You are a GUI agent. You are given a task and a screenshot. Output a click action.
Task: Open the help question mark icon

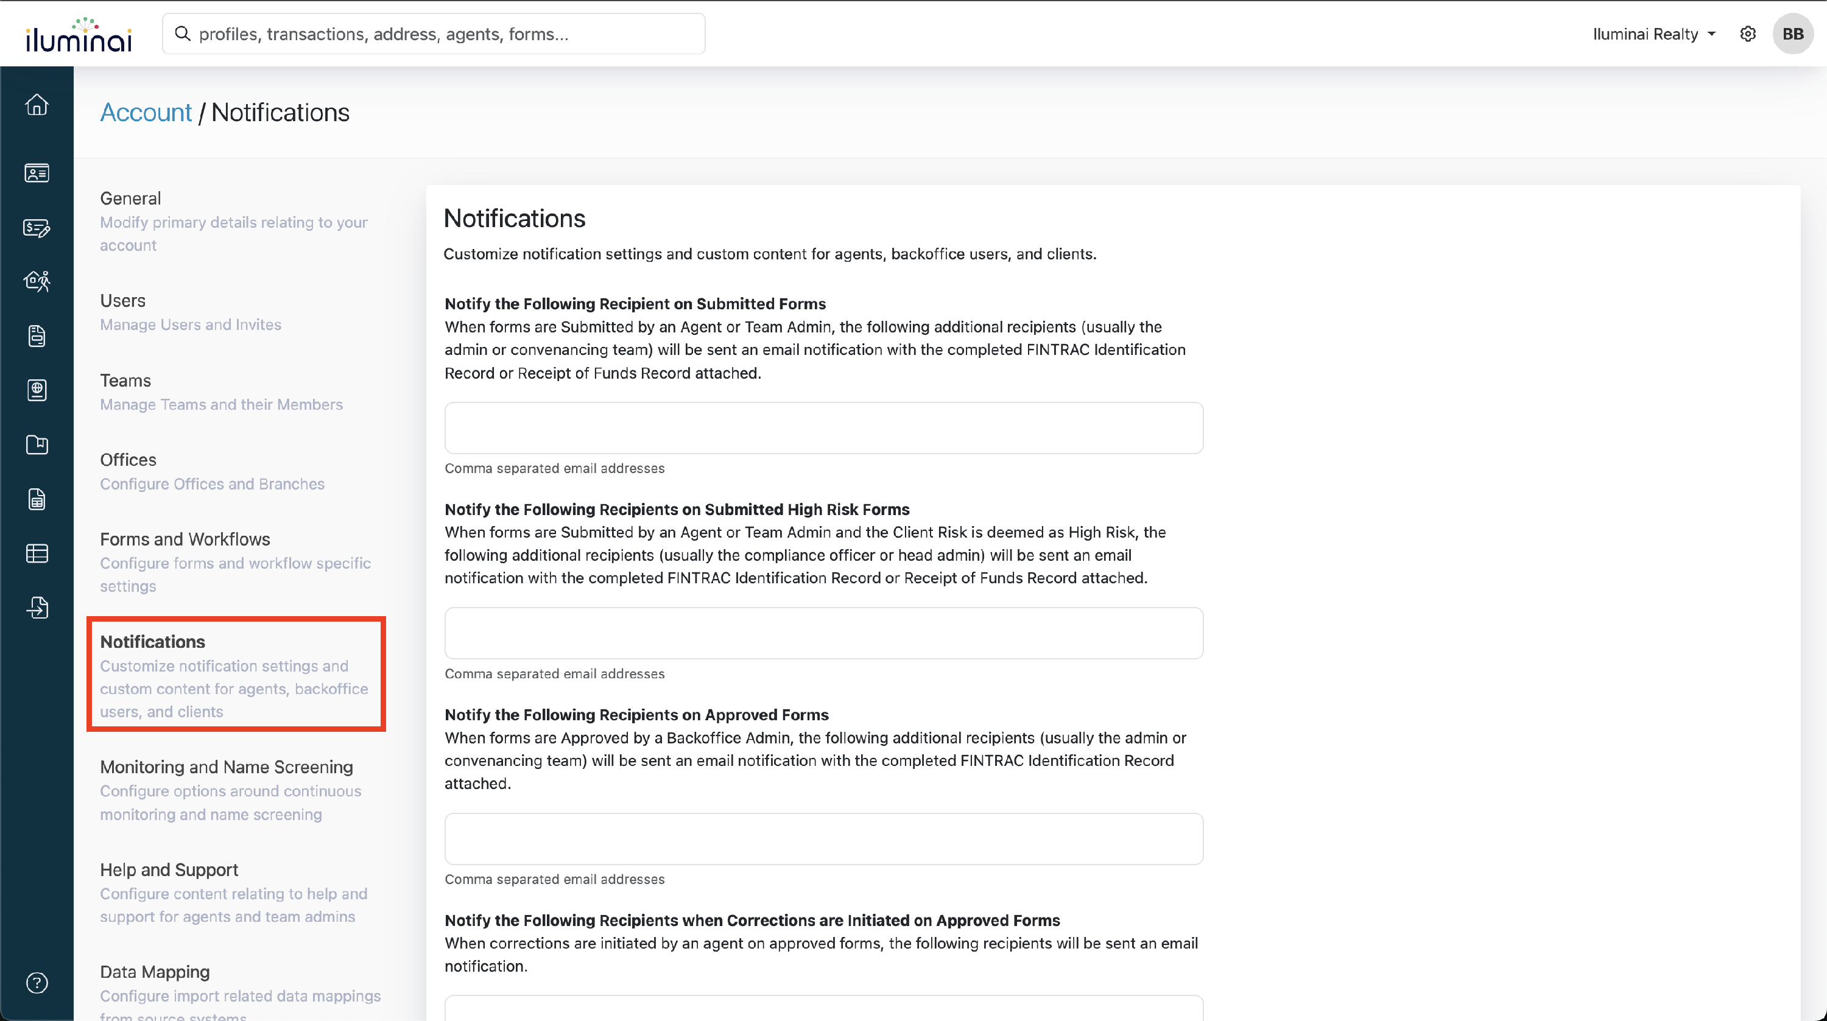click(37, 983)
